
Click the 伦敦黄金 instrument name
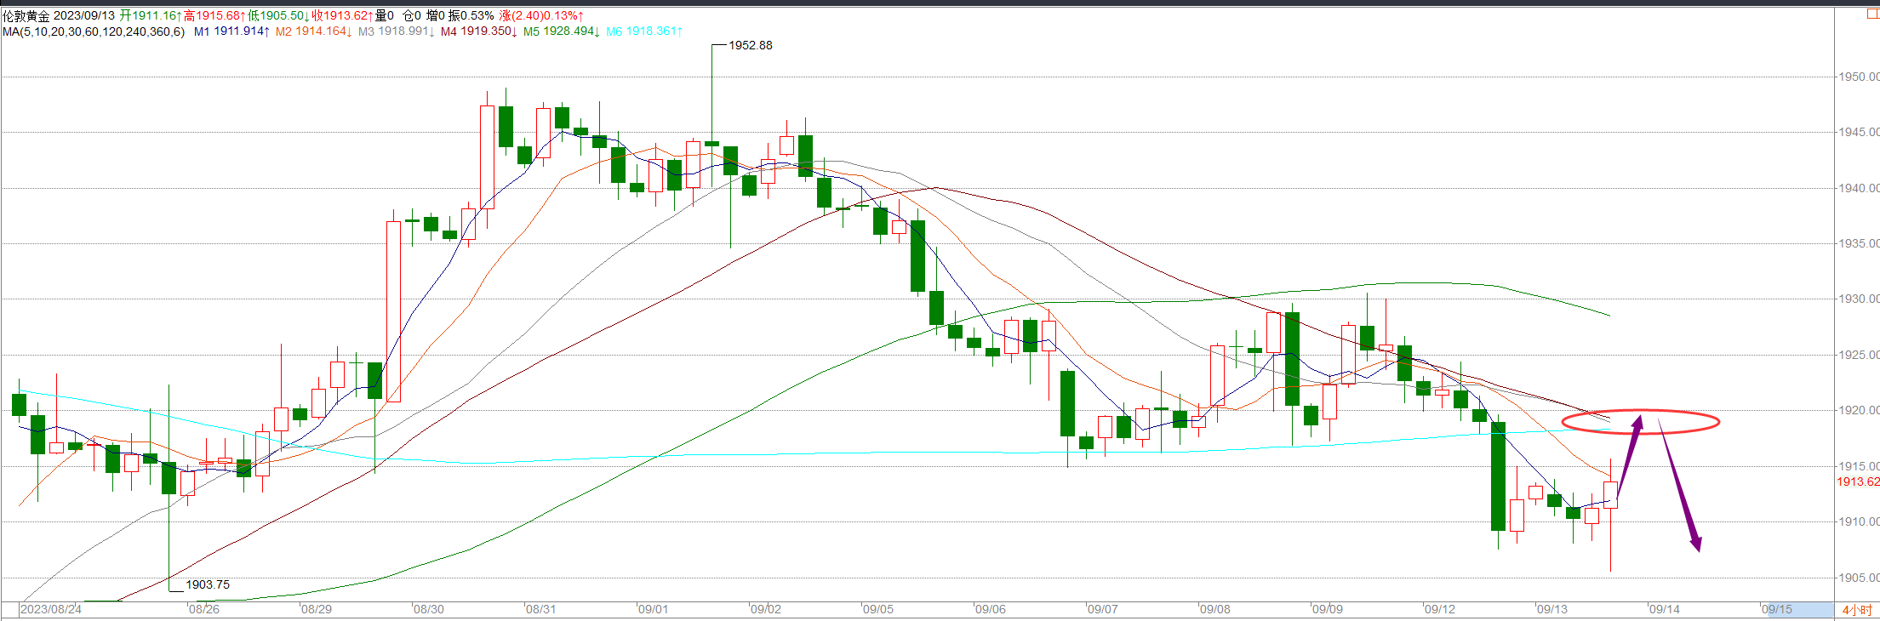tap(26, 16)
